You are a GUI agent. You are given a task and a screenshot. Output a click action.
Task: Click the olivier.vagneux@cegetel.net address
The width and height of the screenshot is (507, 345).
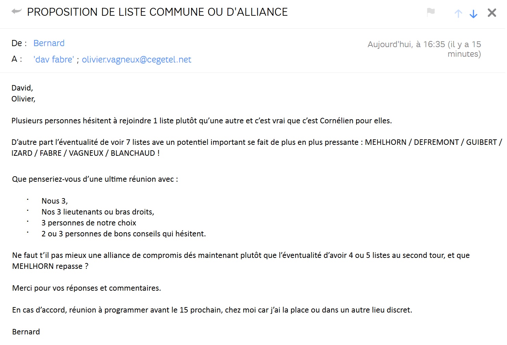point(136,59)
